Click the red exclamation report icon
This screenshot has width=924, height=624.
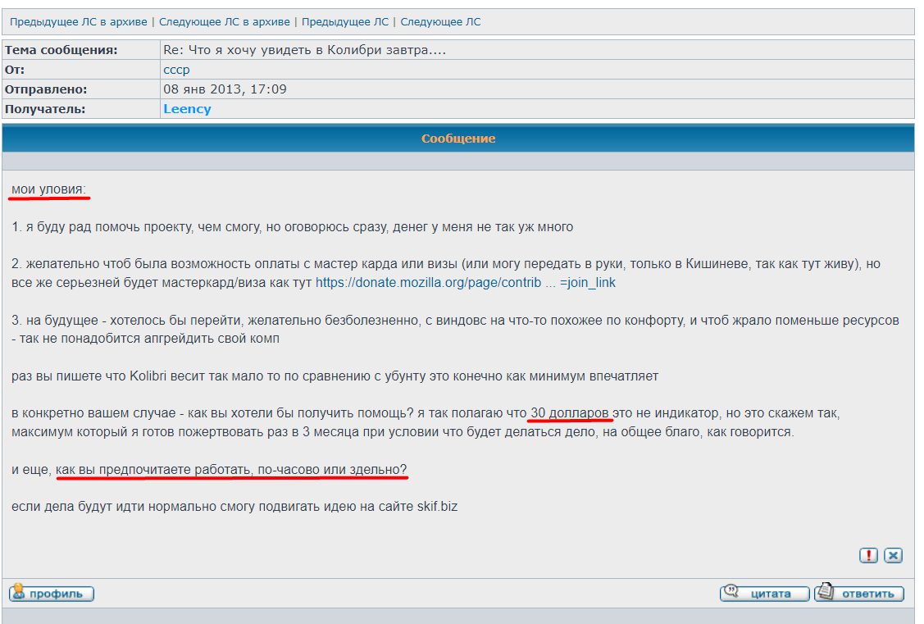(868, 555)
